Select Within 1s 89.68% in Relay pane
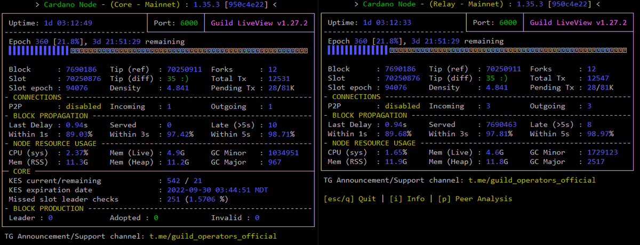The width and height of the screenshot is (640, 245). click(x=398, y=134)
